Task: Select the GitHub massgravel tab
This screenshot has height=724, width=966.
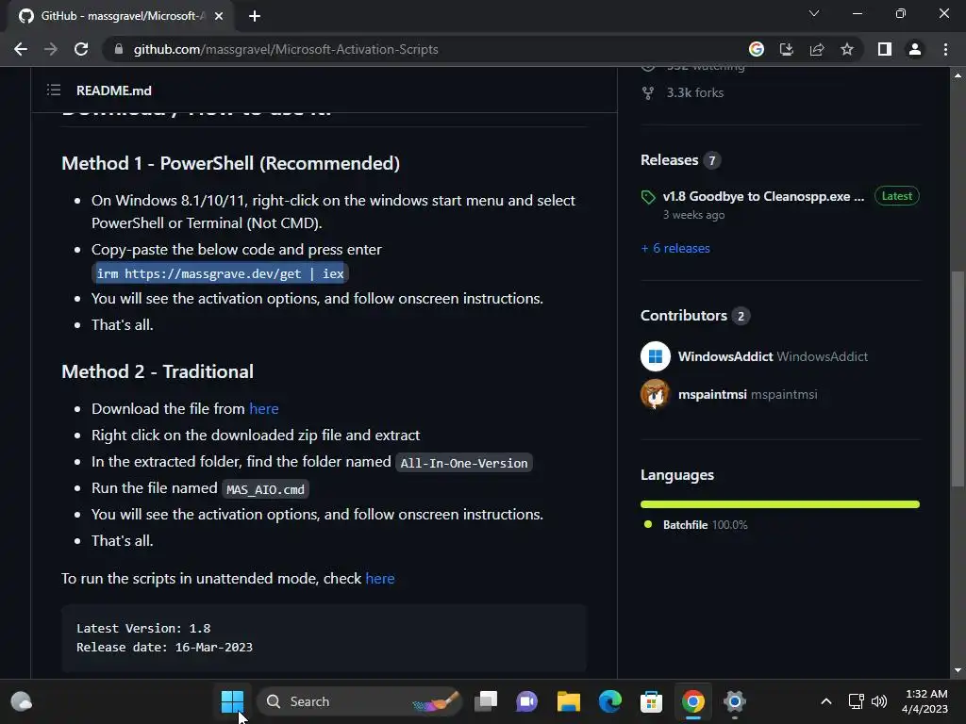Action: tap(120, 16)
